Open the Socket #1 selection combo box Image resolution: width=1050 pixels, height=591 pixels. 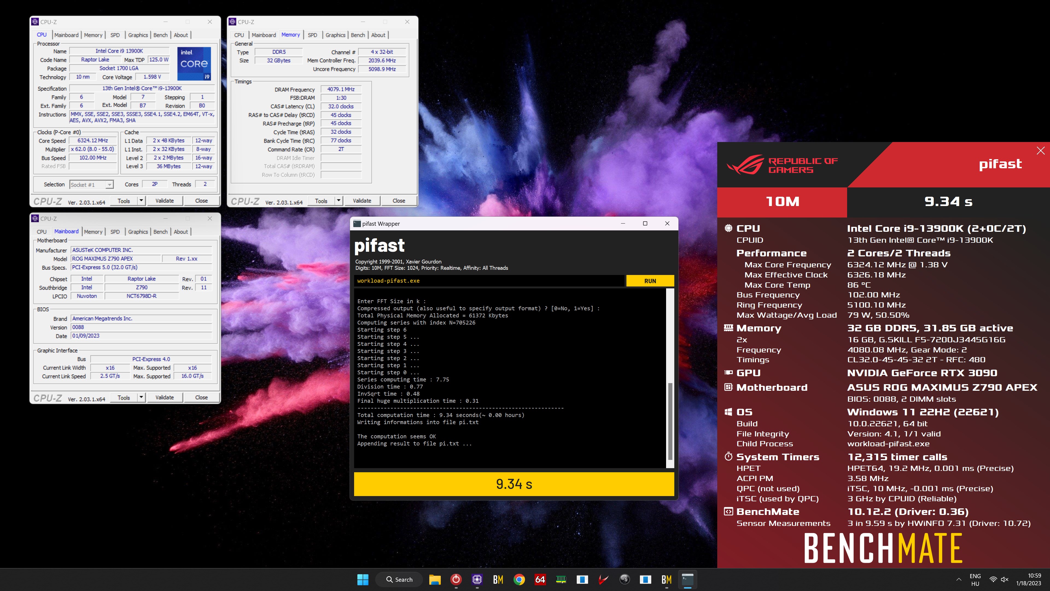(91, 185)
